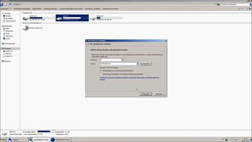Switch to Netzlaufwerk verbinden taskbar item
Screen dimensions: 252x142
coord(39,140)
